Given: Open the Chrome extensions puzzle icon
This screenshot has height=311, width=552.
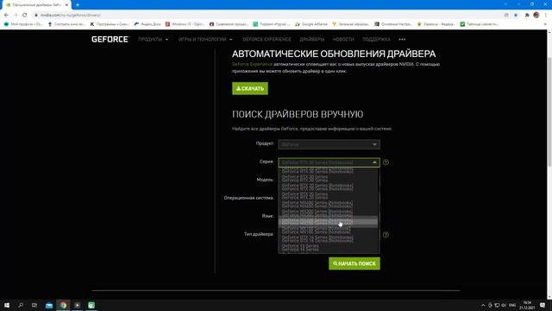Looking at the screenshot, I should (527, 16).
